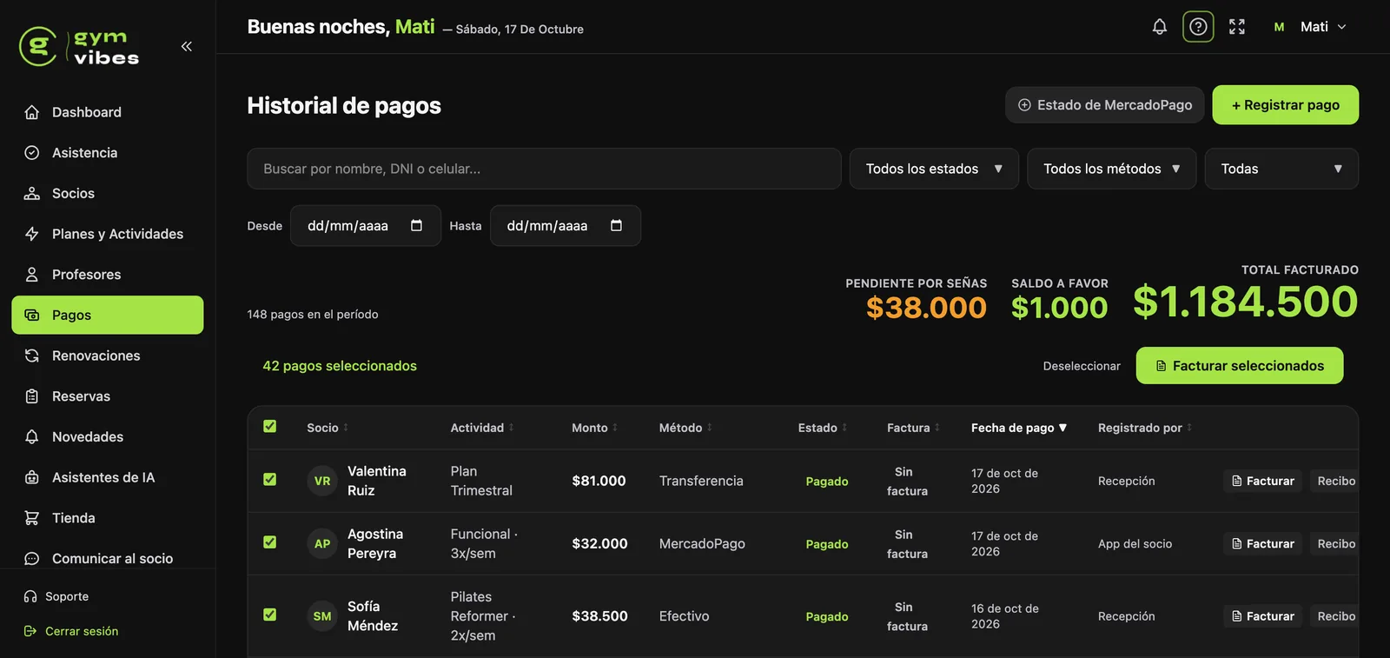1390x658 pixels.
Task: Focus the search by nombre, DNI field
Action: tap(544, 169)
